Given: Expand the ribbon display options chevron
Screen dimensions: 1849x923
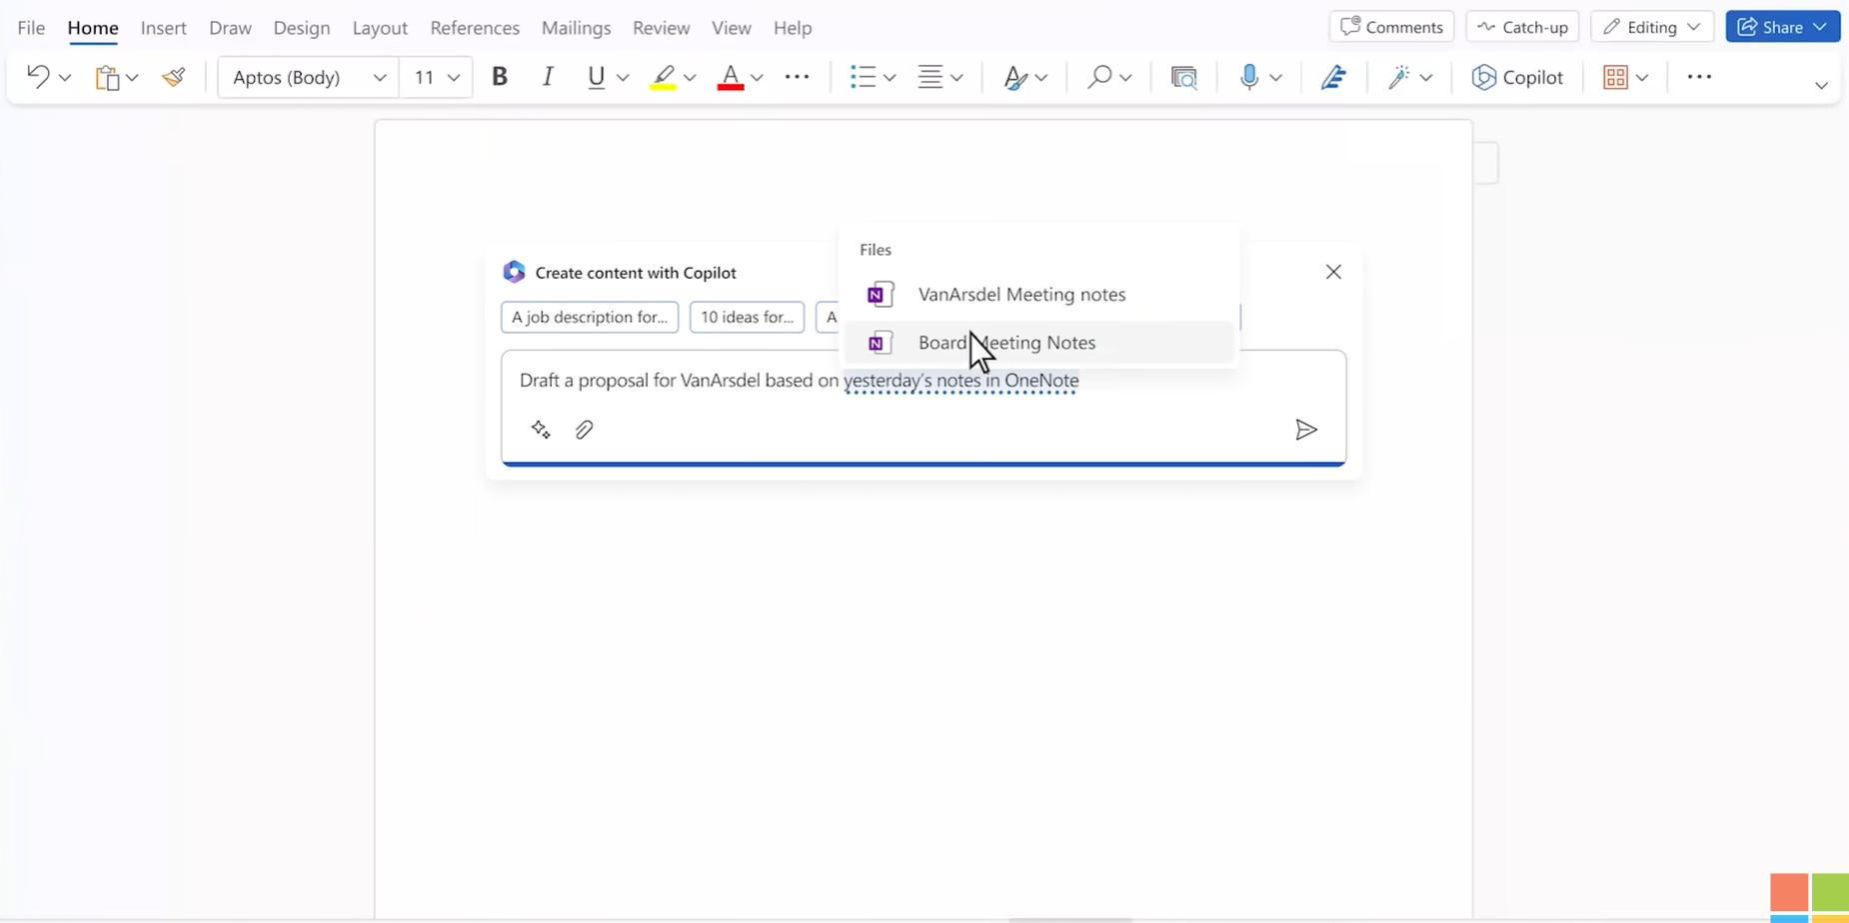Looking at the screenshot, I should (x=1821, y=86).
